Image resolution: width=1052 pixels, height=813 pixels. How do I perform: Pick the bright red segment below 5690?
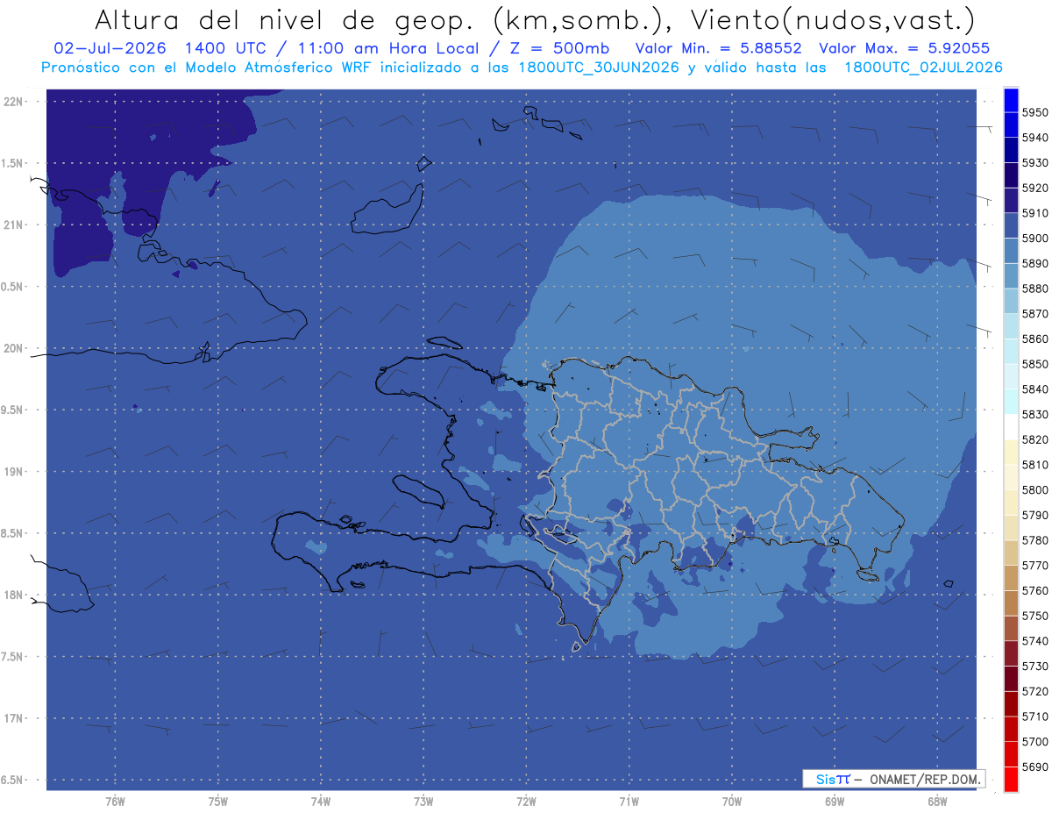pos(1011,779)
